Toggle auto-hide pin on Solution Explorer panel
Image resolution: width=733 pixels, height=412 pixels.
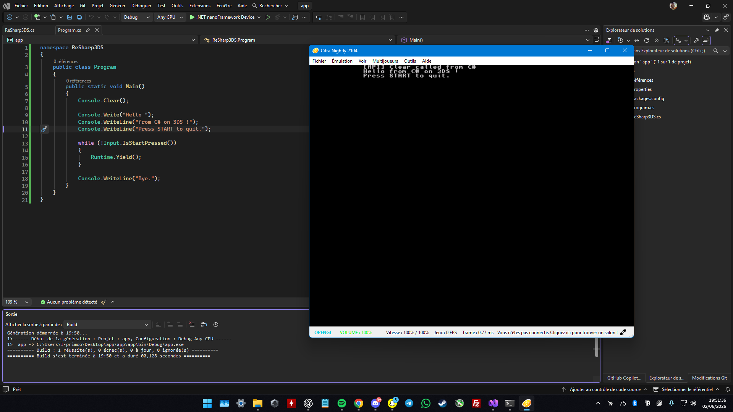(717, 30)
